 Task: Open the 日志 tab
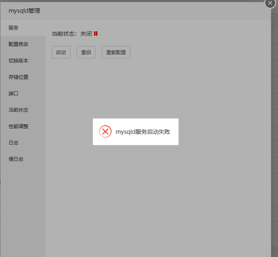(x=23, y=143)
